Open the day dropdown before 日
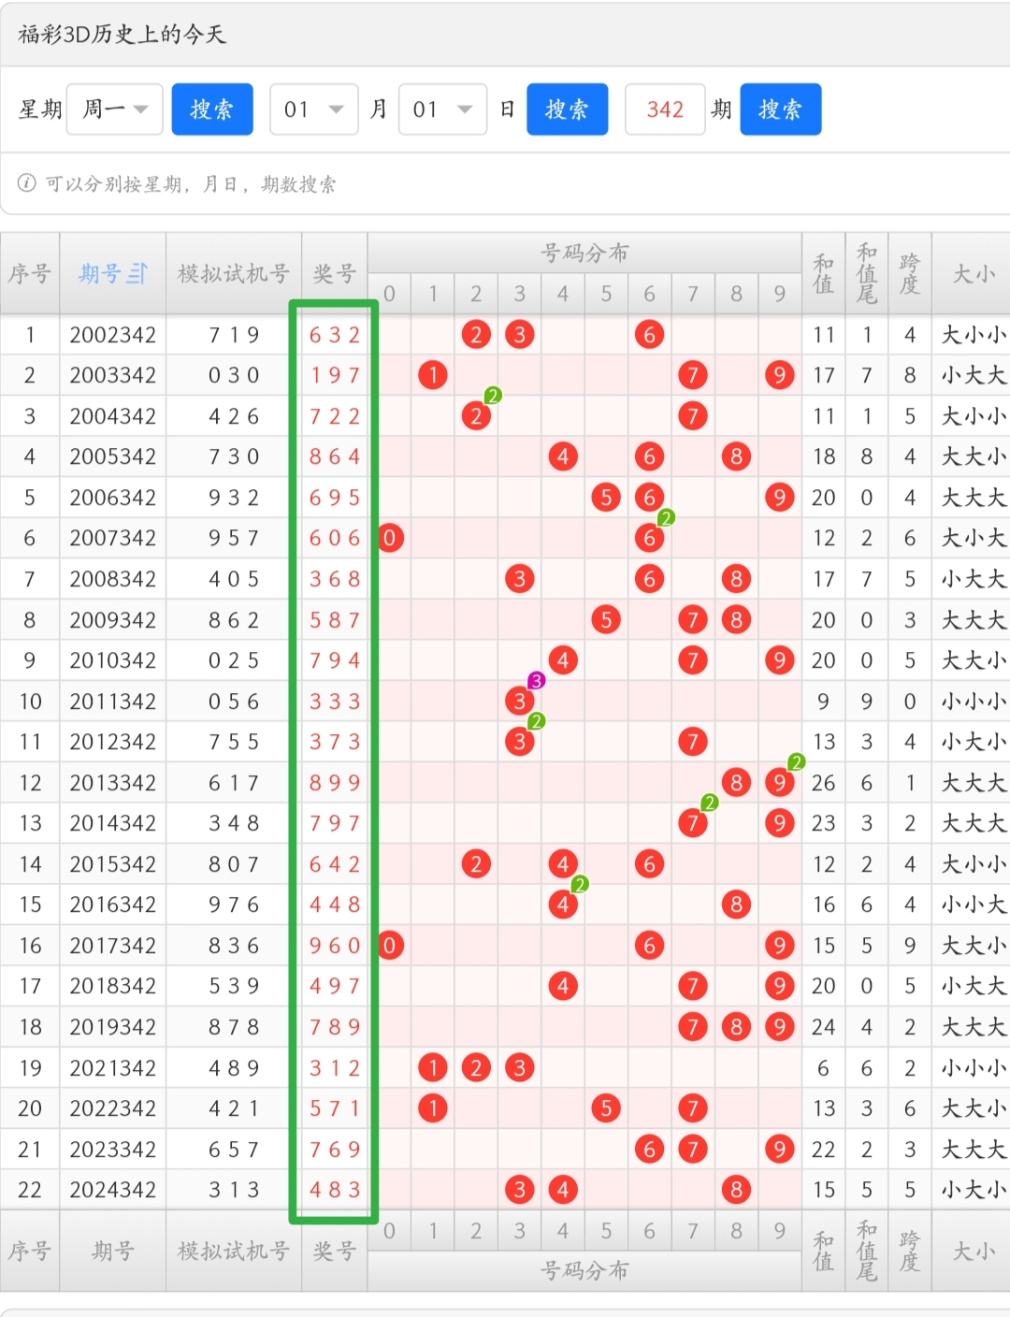The width and height of the screenshot is (1010, 1317). click(442, 109)
